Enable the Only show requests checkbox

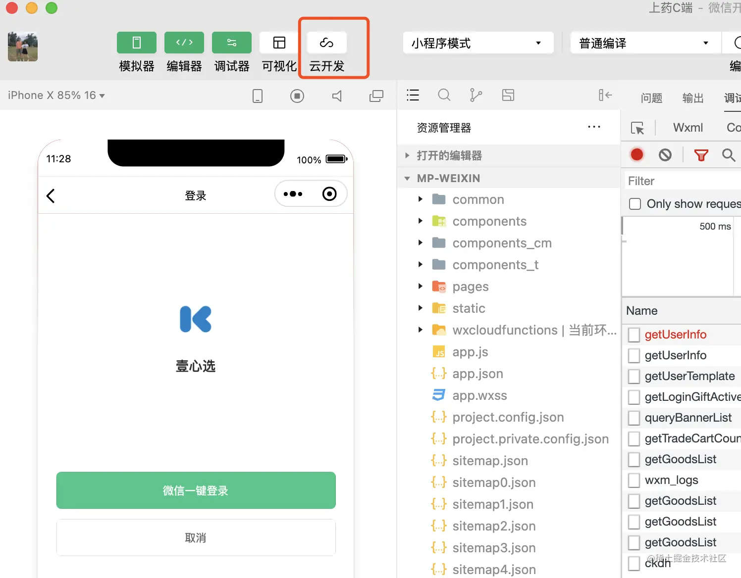click(x=635, y=204)
